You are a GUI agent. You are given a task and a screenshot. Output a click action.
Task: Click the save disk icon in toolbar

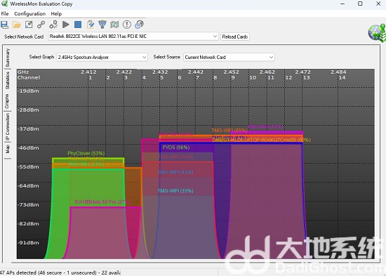click(4, 25)
